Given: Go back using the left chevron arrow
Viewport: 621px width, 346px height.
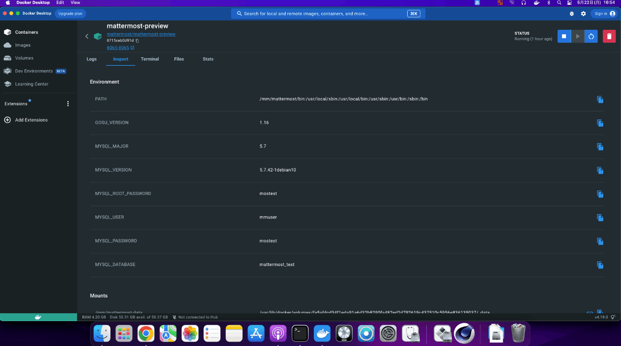Looking at the screenshot, I should click(87, 36).
